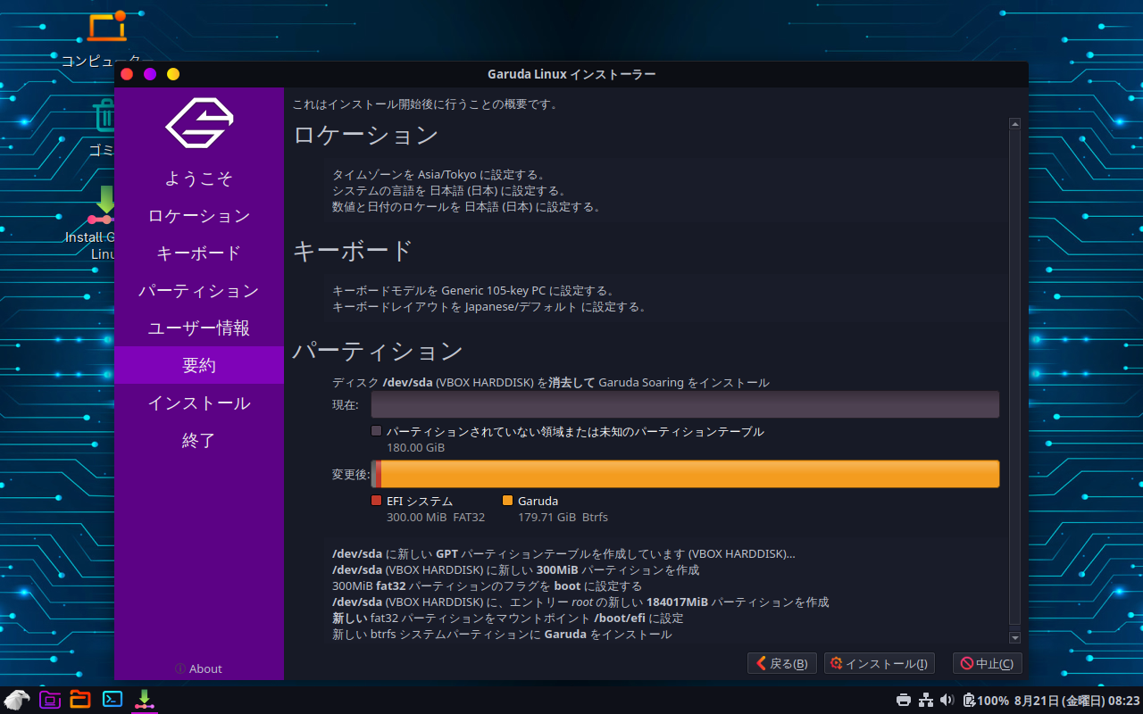The image size is (1143, 714).
Task: Click the line about creating a new GPT table
Action: [563, 553]
